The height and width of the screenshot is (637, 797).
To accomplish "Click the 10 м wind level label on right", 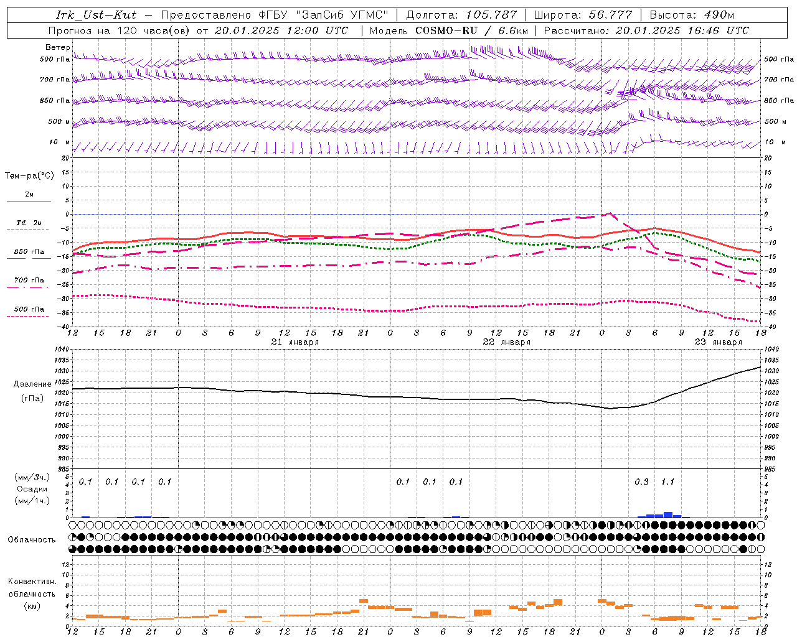I will [775, 142].
